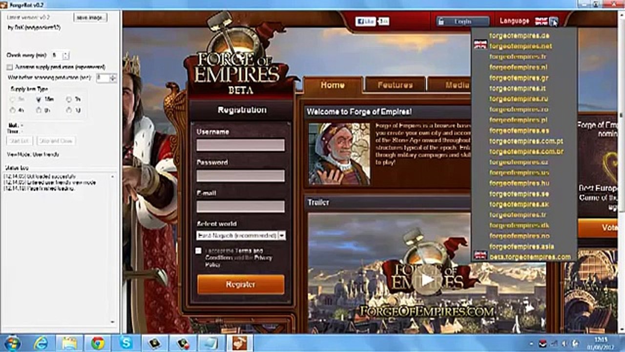Collapse the Language dropdown arrow

(553, 21)
